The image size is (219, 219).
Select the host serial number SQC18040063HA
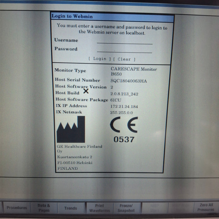[128, 81]
